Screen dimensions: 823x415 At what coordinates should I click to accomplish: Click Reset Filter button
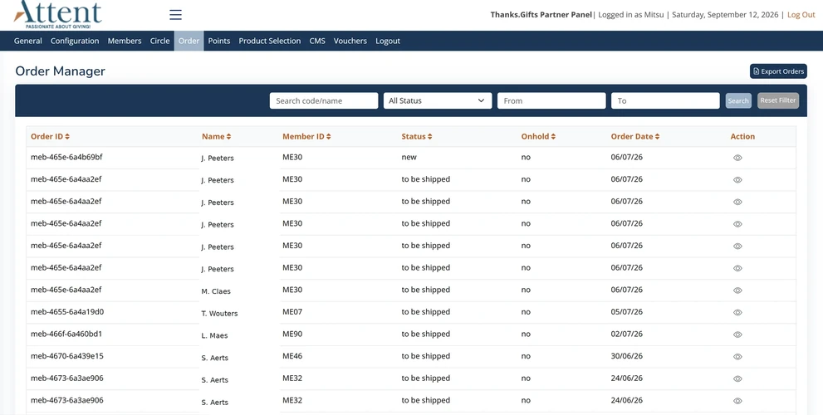point(778,100)
